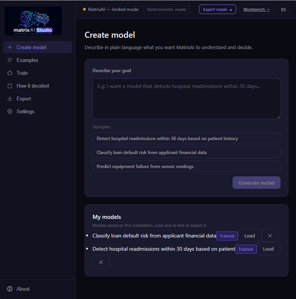The width and height of the screenshot is (296, 299).
Task: Click the Export download icon
Action: click(x=10, y=99)
